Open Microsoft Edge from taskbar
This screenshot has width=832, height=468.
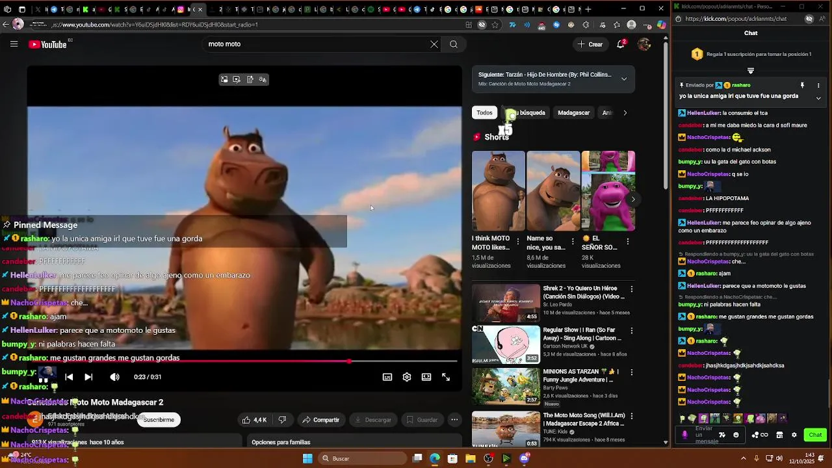434,459
